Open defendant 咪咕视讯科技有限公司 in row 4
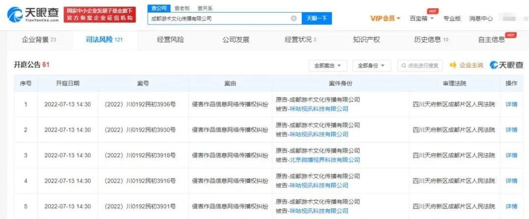The width and height of the screenshot is (529, 219). tap(319, 185)
